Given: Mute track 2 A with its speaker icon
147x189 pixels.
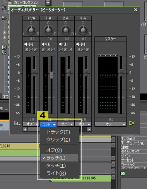Looking at the screenshot, I should coord(61,44).
